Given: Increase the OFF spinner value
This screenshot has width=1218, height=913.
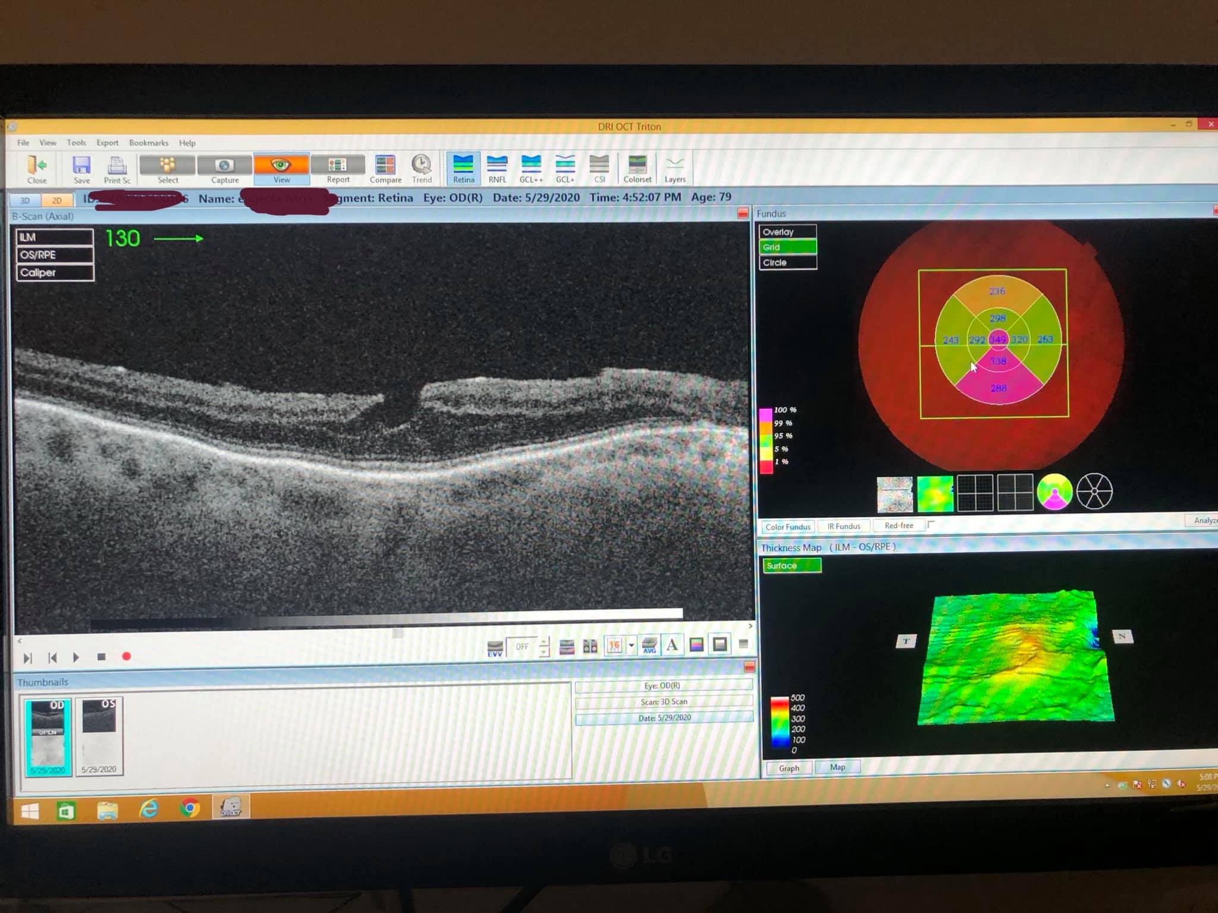Looking at the screenshot, I should point(545,641).
